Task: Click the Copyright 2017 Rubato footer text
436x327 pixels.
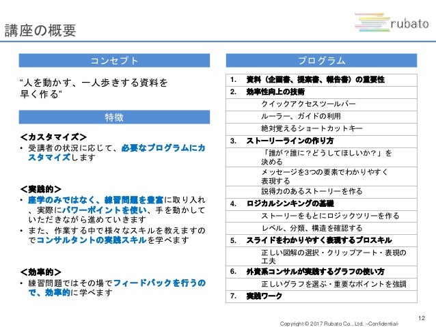Action: tap(339, 324)
